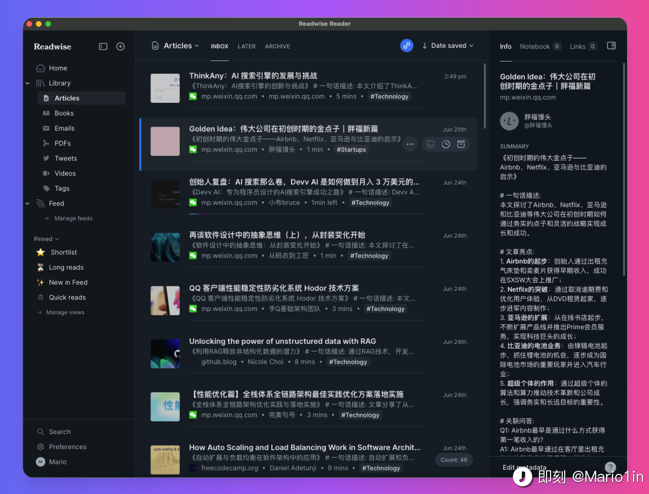Click the blue link icon button
The height and width of the screenshot is (494, 649).
point(407,45)
